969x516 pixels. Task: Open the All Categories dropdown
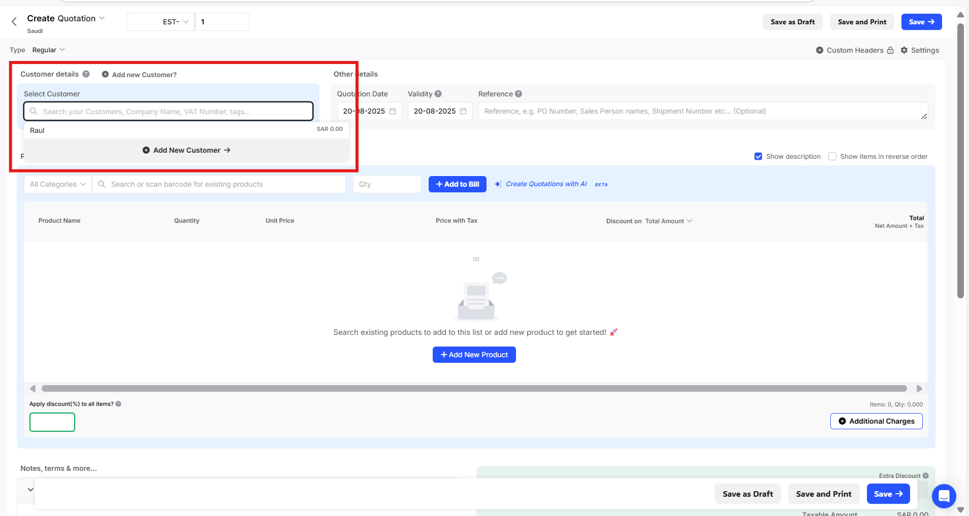pos(58,184)
